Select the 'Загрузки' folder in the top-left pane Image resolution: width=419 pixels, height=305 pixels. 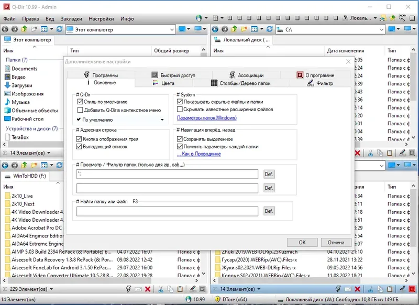coord(18,85)
